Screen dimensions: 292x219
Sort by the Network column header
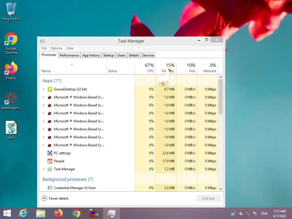click(x=208, y=68)
